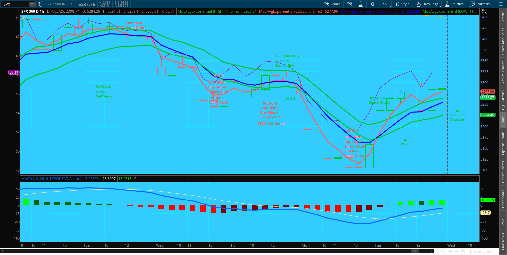Open the Style dropdown menu

point(402,4)
